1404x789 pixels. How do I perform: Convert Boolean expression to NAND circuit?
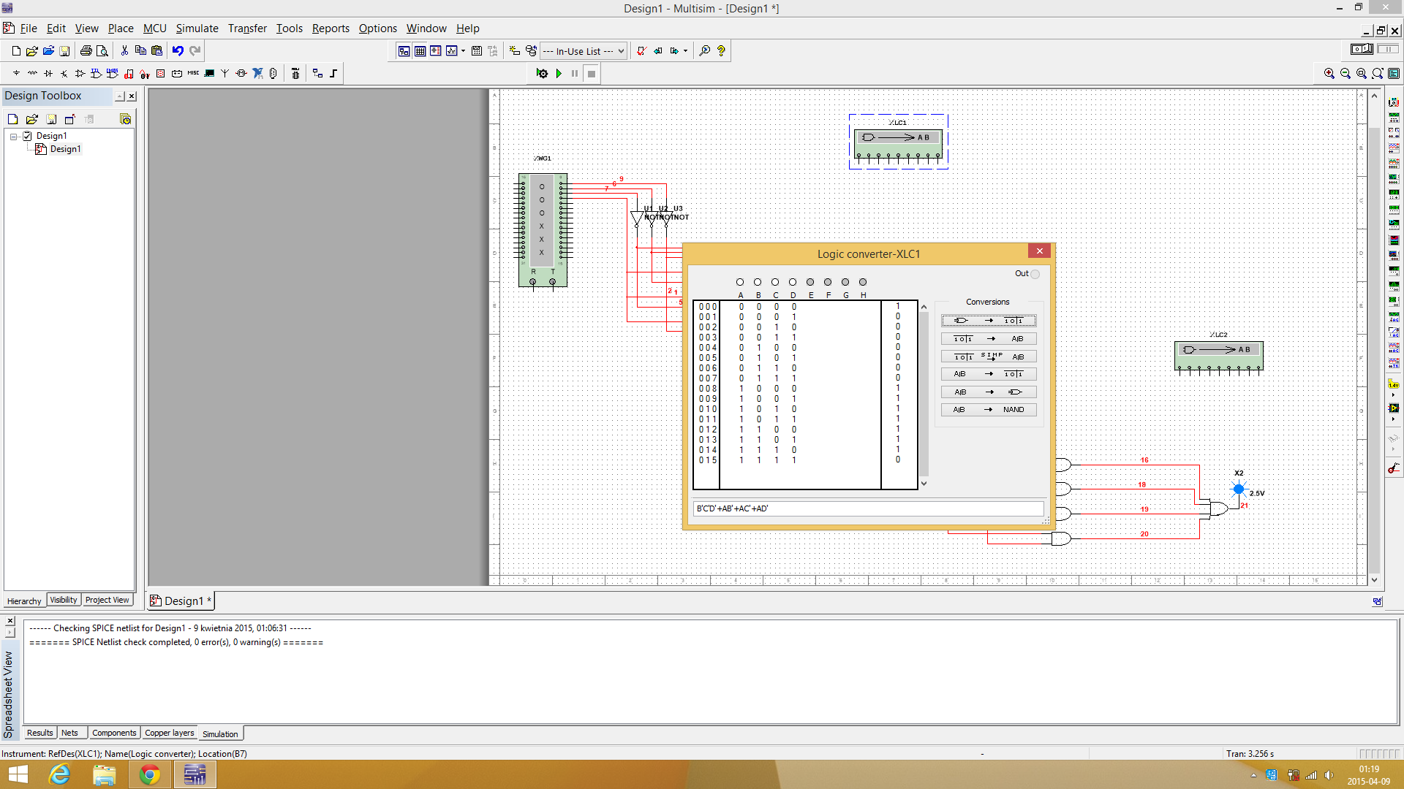pyautogui.click(x=988, y=410)
